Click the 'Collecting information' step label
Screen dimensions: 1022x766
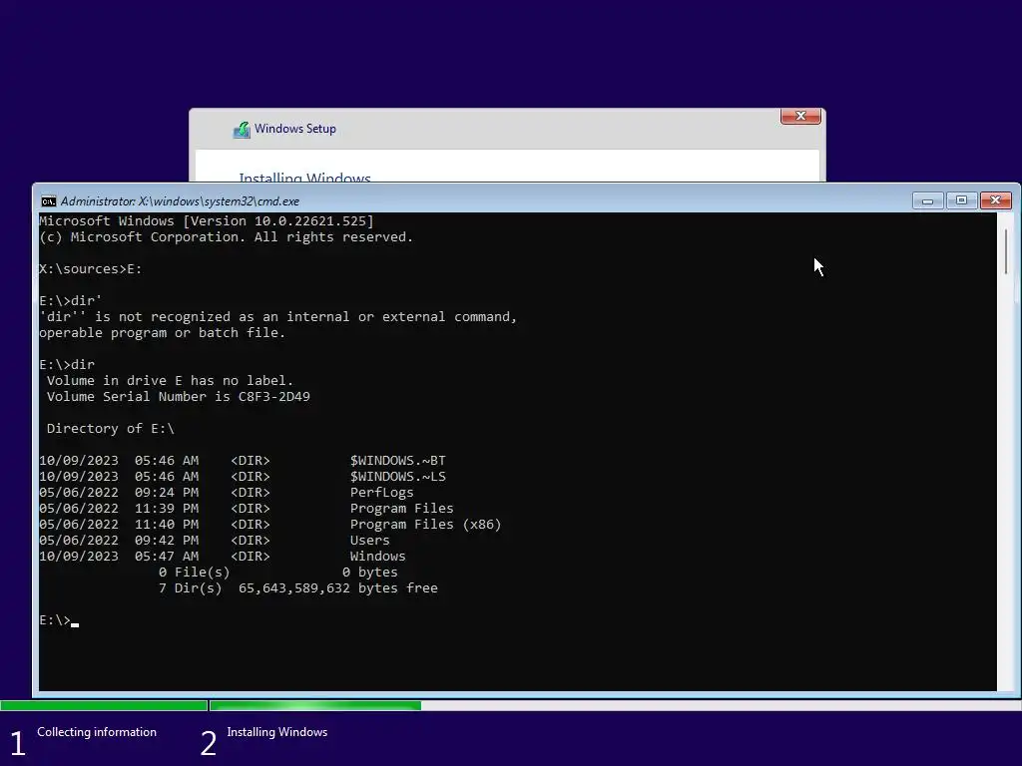[97, 732]
